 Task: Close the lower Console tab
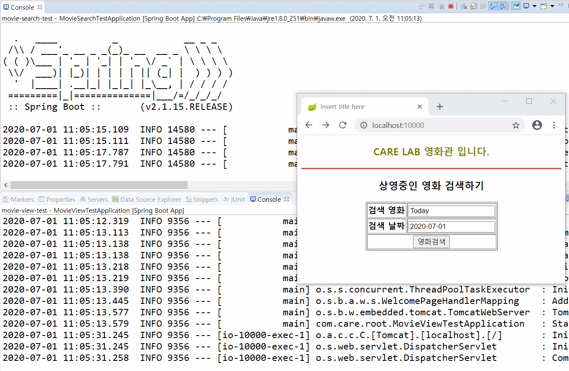287,199
